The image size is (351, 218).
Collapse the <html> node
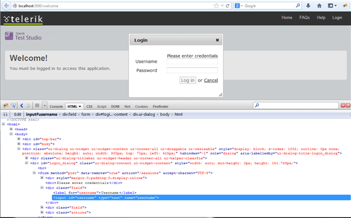[3, 124]
